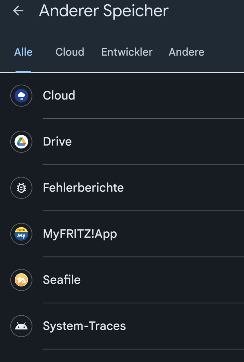The width and height of the screenshot is (244, 362).
Task: Switch to the Alle tab
Action: (23, 52)
